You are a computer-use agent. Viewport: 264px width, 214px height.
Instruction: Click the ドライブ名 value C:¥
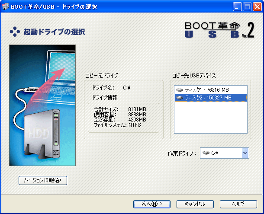pyautogui.click(x=127, y=88)
